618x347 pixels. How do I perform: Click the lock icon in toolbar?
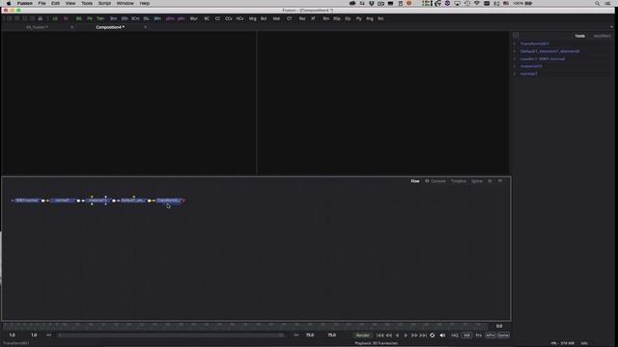pos(41,18)
